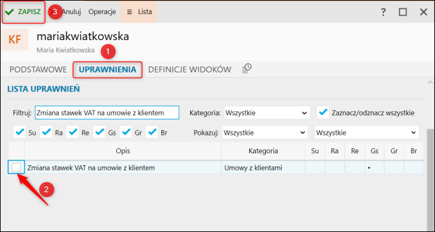The height and width of the screenshot is (232, 435).
Task: Click the Anuluj cancel button
Action: coord(71,12)
